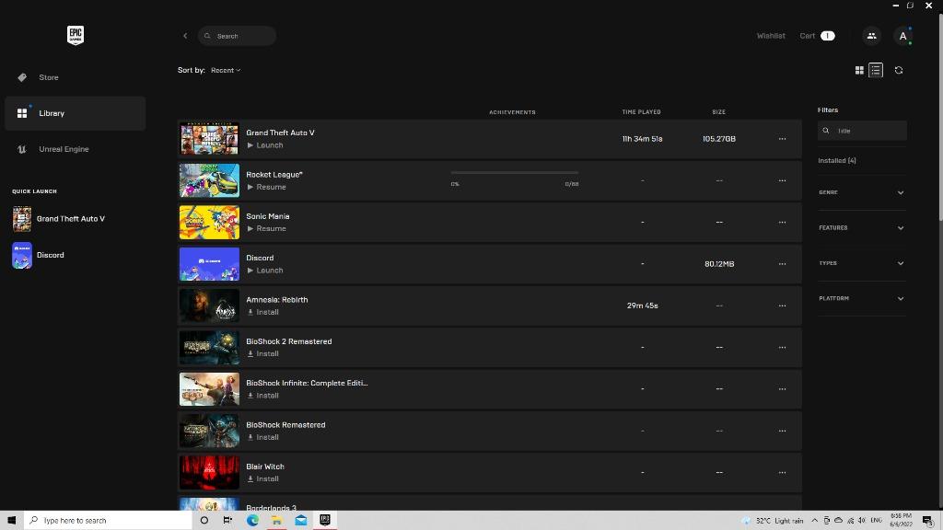Image resolution: width=943 pixels, height=530 pixels.
Task: Click Epic Games Launcher taskbar icon
Action: tap(325, 520)
